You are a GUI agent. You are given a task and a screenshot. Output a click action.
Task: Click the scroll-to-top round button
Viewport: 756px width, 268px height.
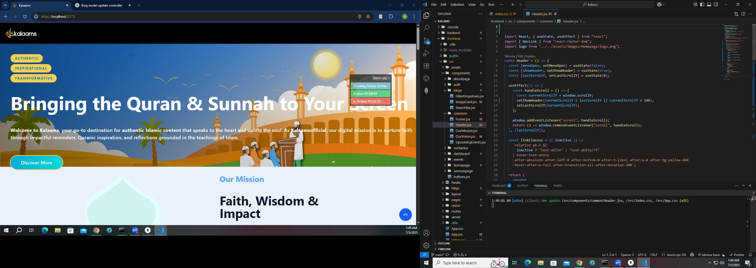click(405, 215)
